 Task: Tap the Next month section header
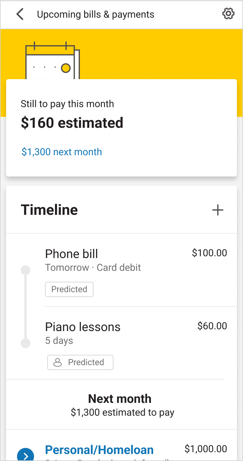[120, 399]
